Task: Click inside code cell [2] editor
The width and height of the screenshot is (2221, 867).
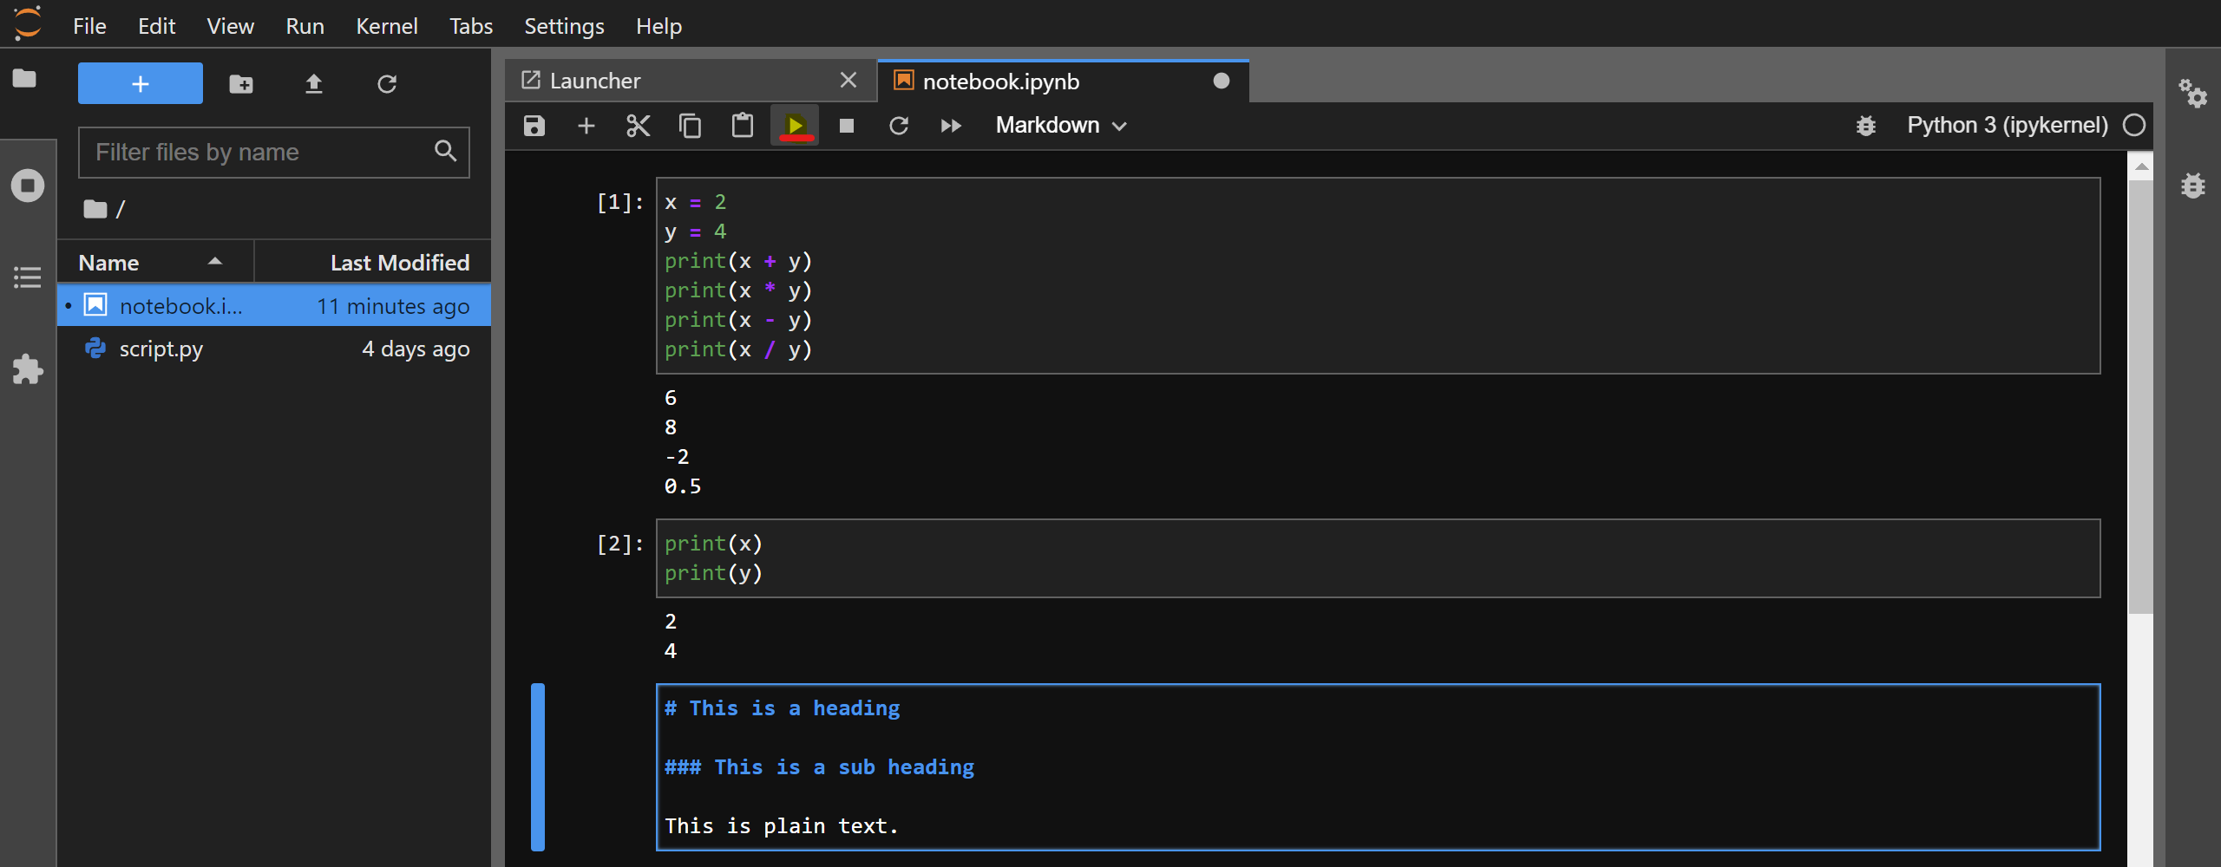Action: [1378, 558]
